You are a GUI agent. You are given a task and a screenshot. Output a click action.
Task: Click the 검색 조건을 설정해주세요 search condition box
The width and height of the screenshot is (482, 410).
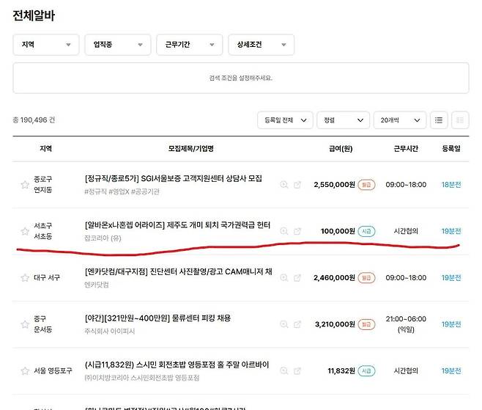click(x=241, y=78)
